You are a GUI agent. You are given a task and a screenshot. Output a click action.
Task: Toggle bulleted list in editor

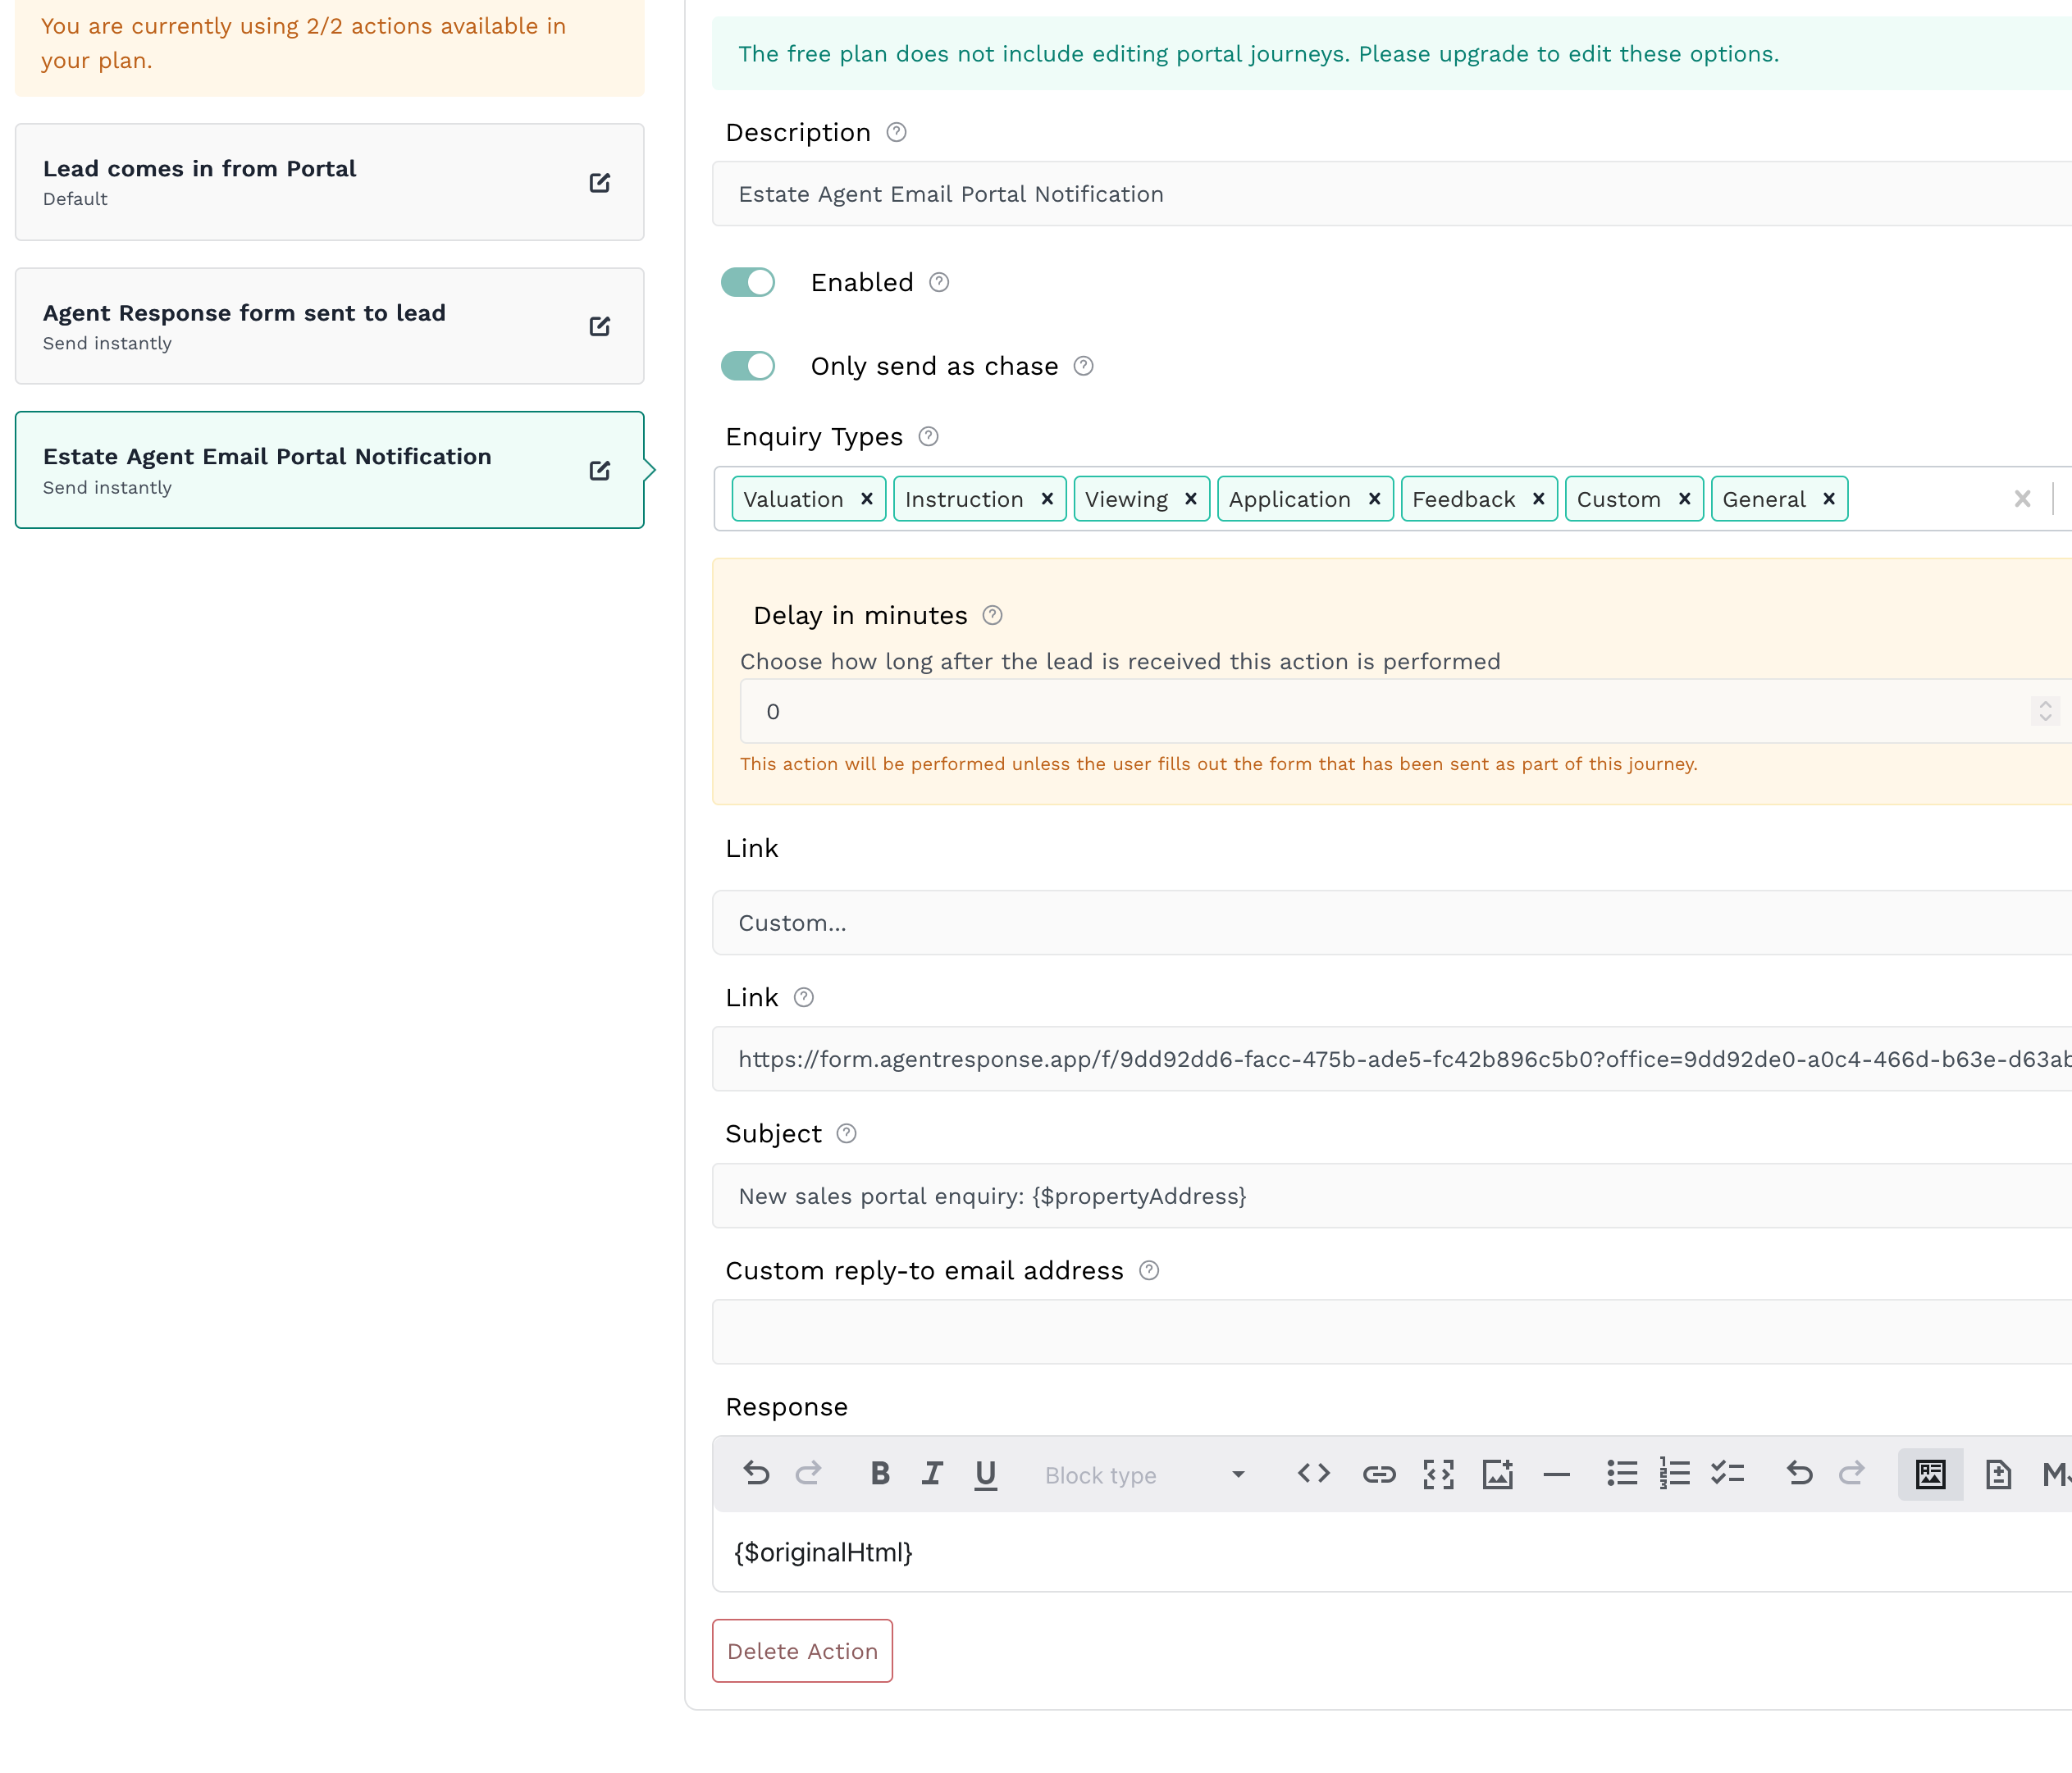click(x=1621, y=1473)
